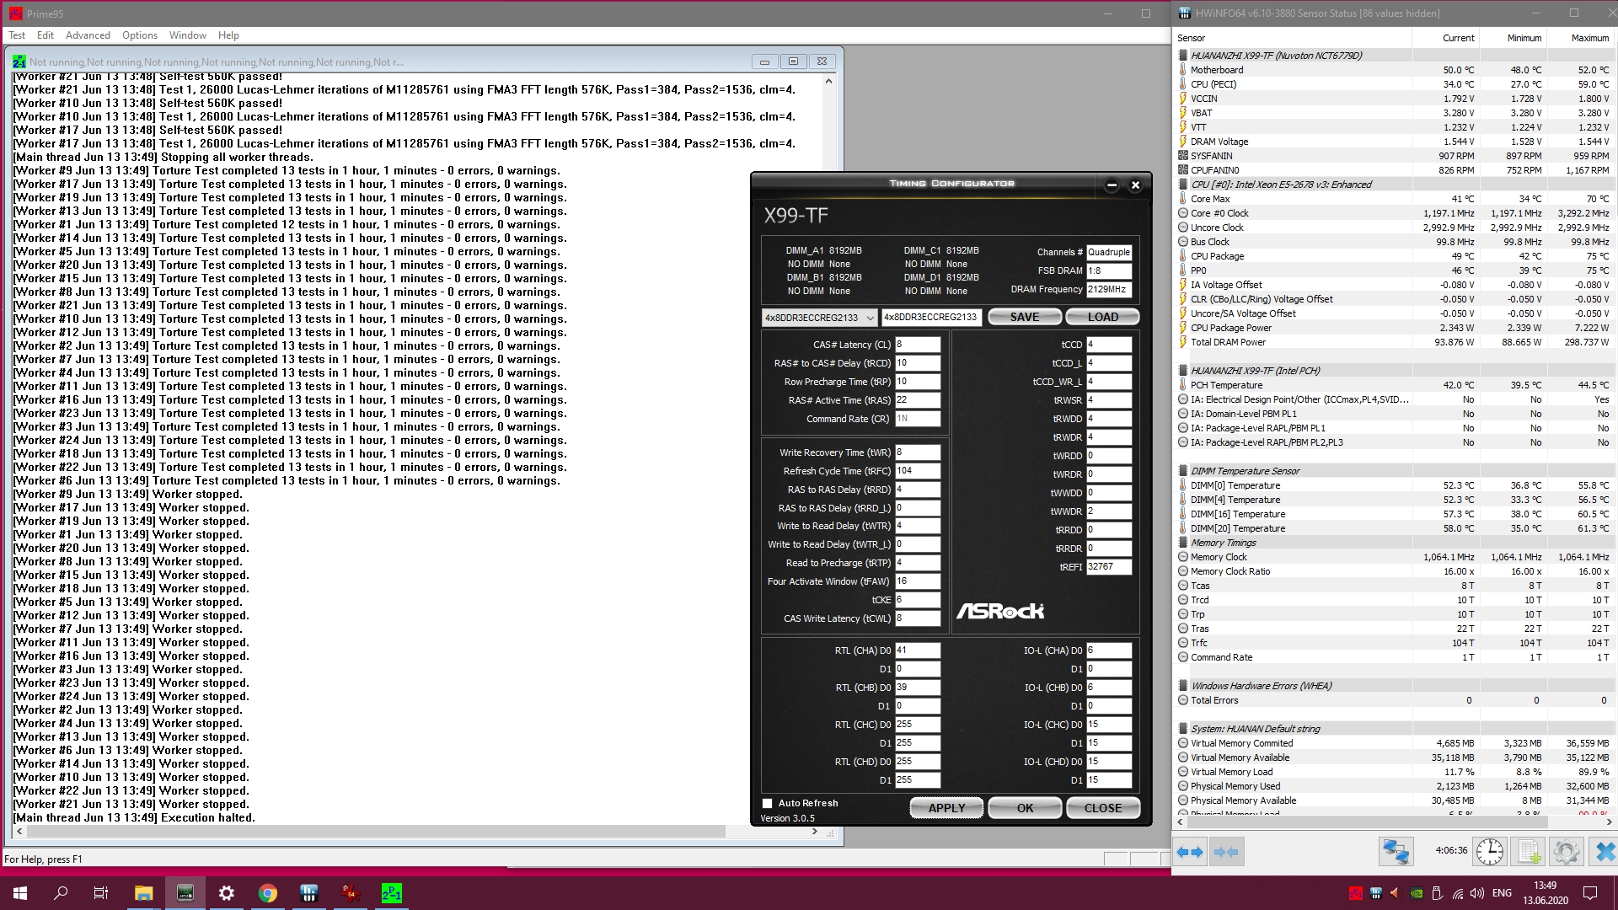Click HWiNFO log file sheet icon
The height and width of the screenshot is (910, 1618).
pyautogui.click(x=1529, y=852)
